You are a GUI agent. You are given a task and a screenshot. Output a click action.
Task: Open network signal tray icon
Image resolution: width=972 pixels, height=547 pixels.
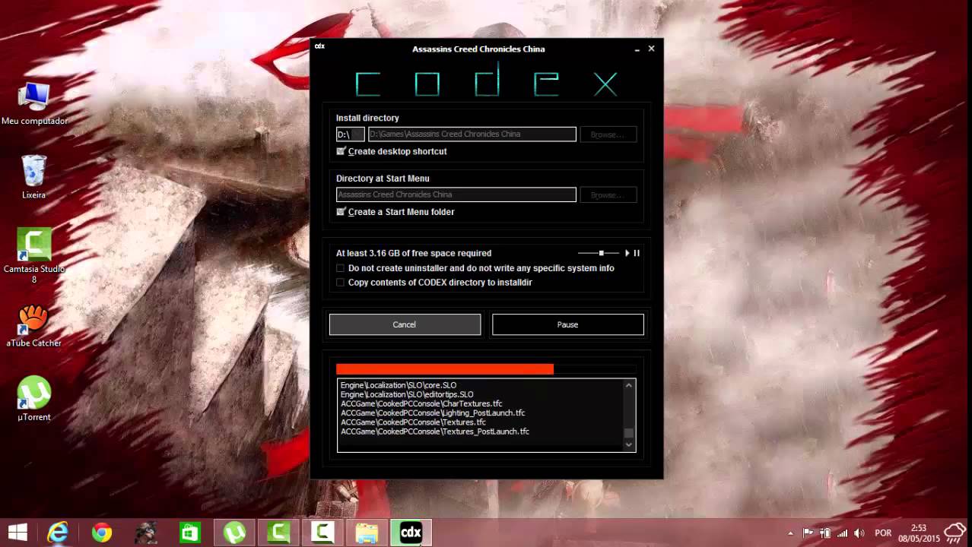pyautogui.click(x=842, y=533)
